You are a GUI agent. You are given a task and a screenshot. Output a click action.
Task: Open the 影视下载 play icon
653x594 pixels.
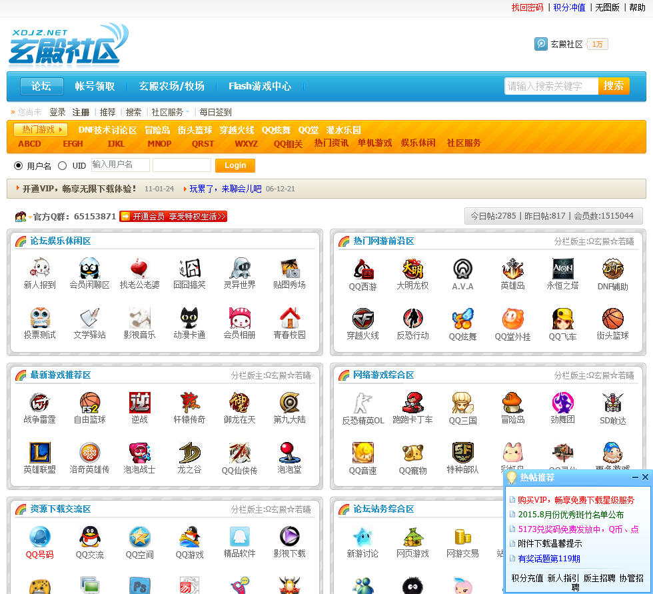pyautogui.click(x=289, y=537)
